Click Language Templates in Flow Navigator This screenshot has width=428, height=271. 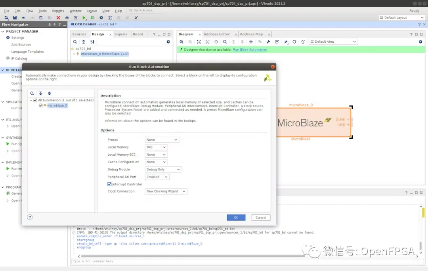click(27, 52)
